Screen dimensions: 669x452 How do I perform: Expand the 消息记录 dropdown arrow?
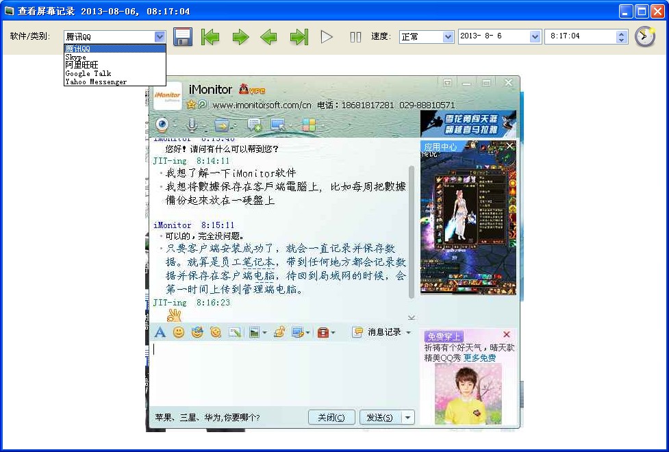[x=408, y=332]
